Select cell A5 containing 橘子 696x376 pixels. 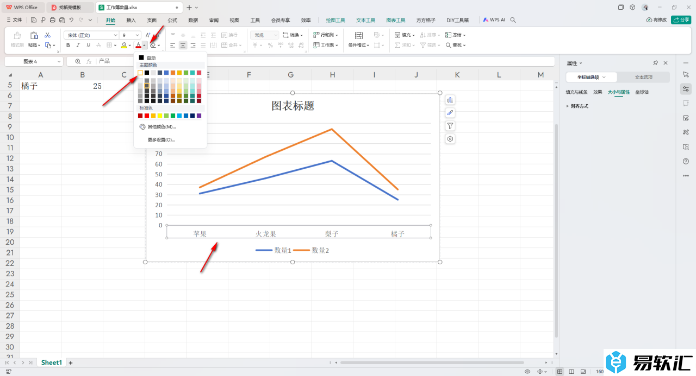coord(41,86)
